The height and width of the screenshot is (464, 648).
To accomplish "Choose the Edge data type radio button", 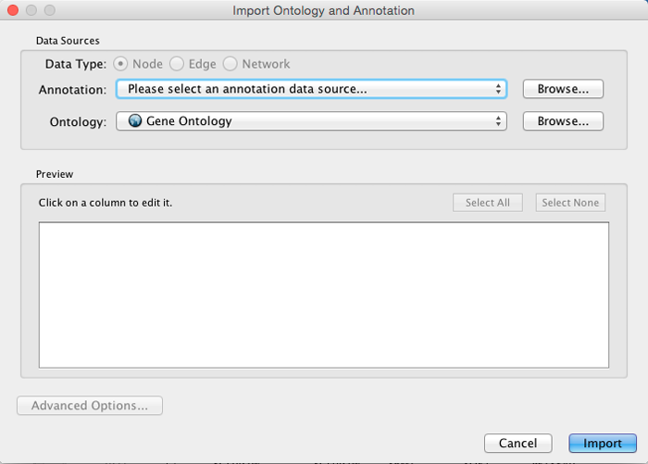I will 177,64.
